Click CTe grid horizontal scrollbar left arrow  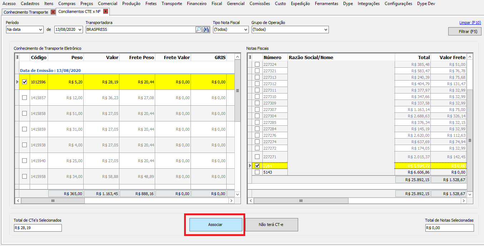18,201
